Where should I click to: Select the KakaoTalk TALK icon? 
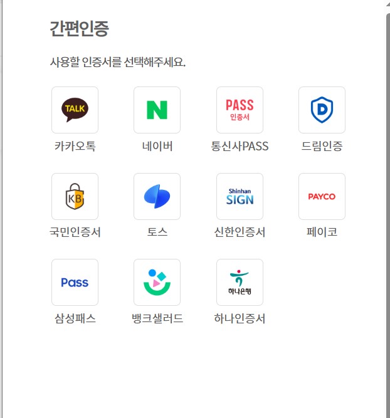pos(75,110)
